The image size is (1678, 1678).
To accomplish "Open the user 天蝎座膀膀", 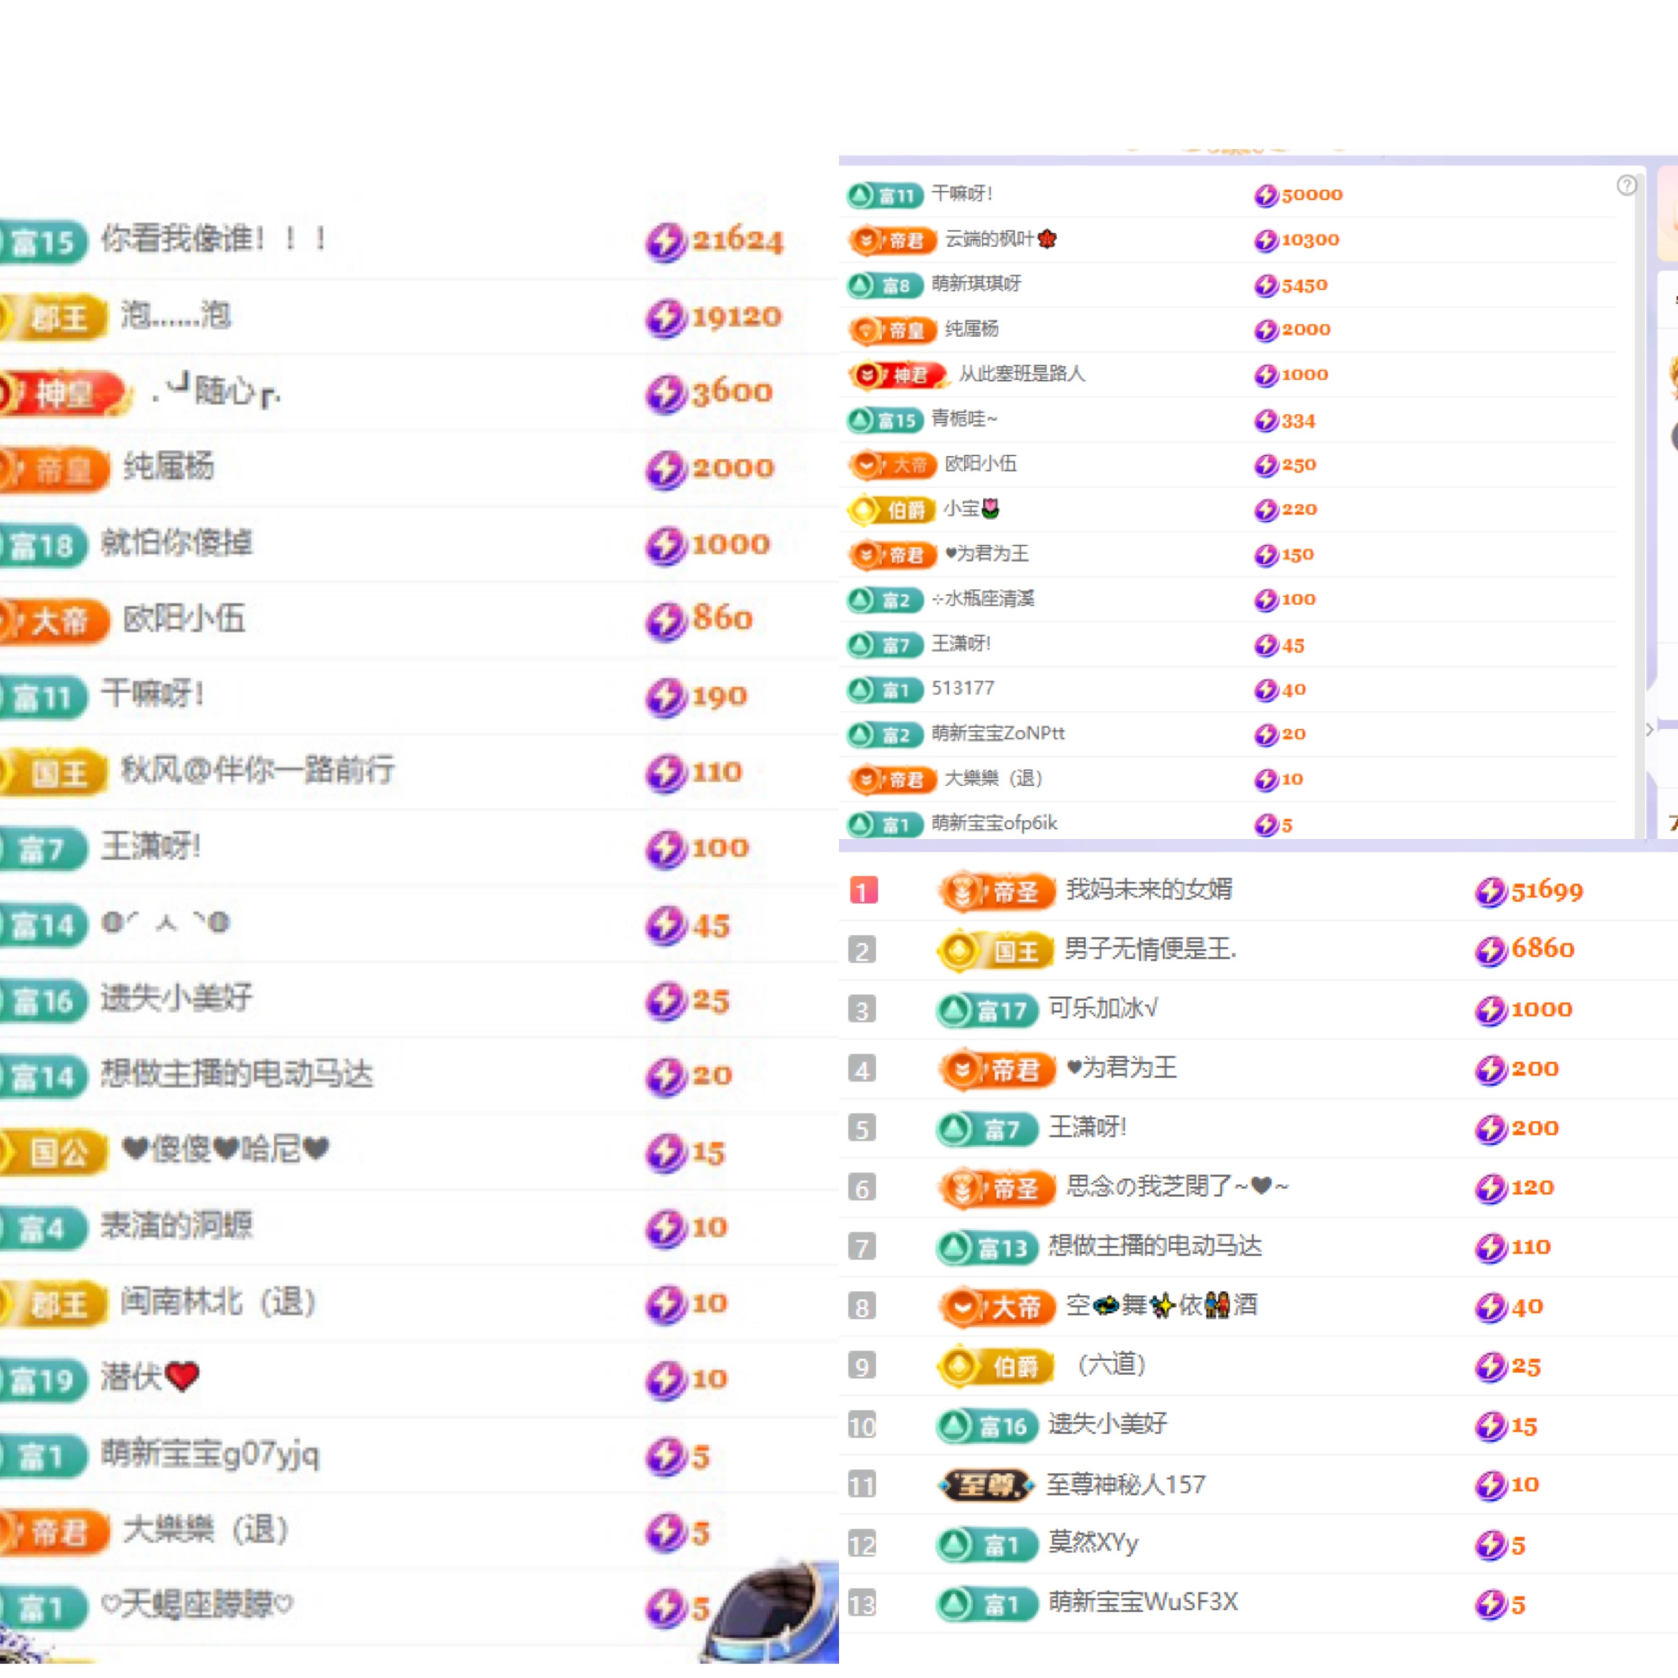I will pyautogui.click(x=197, y=1605).
